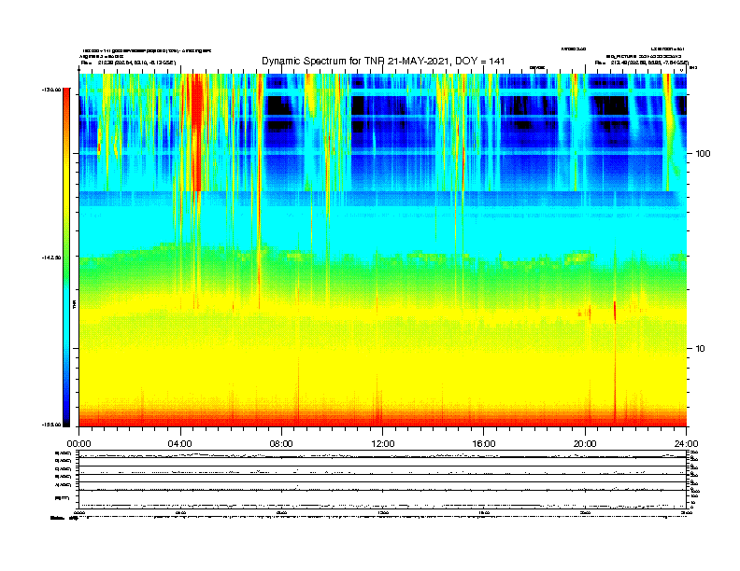Select the 08:00 time axis label
The image size is (740, 571).
[282, 444]
